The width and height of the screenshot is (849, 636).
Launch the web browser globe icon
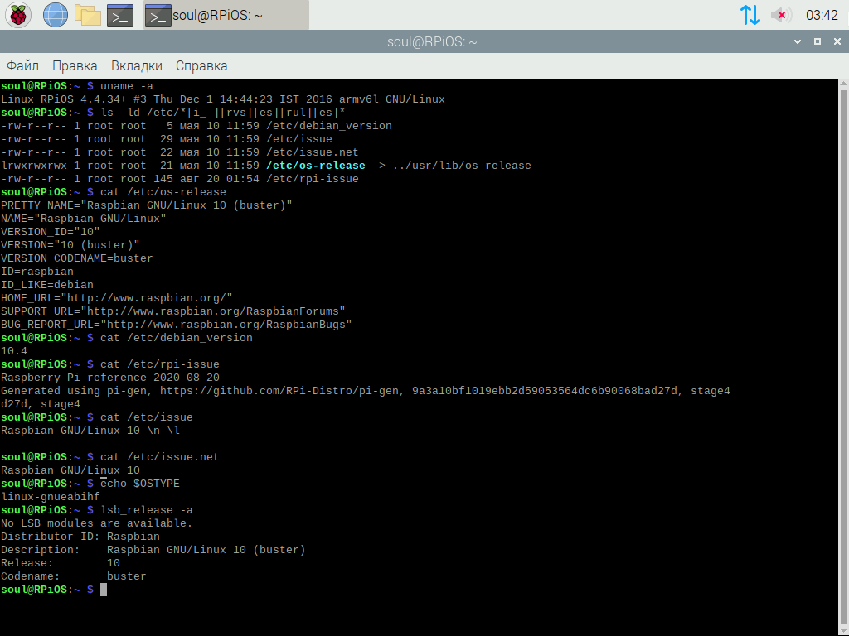pyautogui.click(x=56, y=15)
